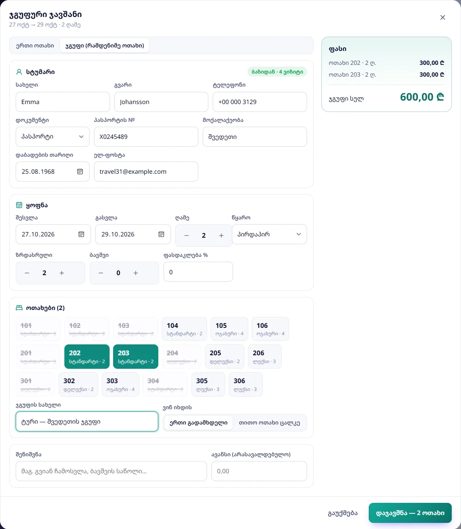Image resolution: width=461 pixels, height=529 pixels.
Task: Choose თითო ოთახი ცალკე payer option
Action: click(270, 423)
